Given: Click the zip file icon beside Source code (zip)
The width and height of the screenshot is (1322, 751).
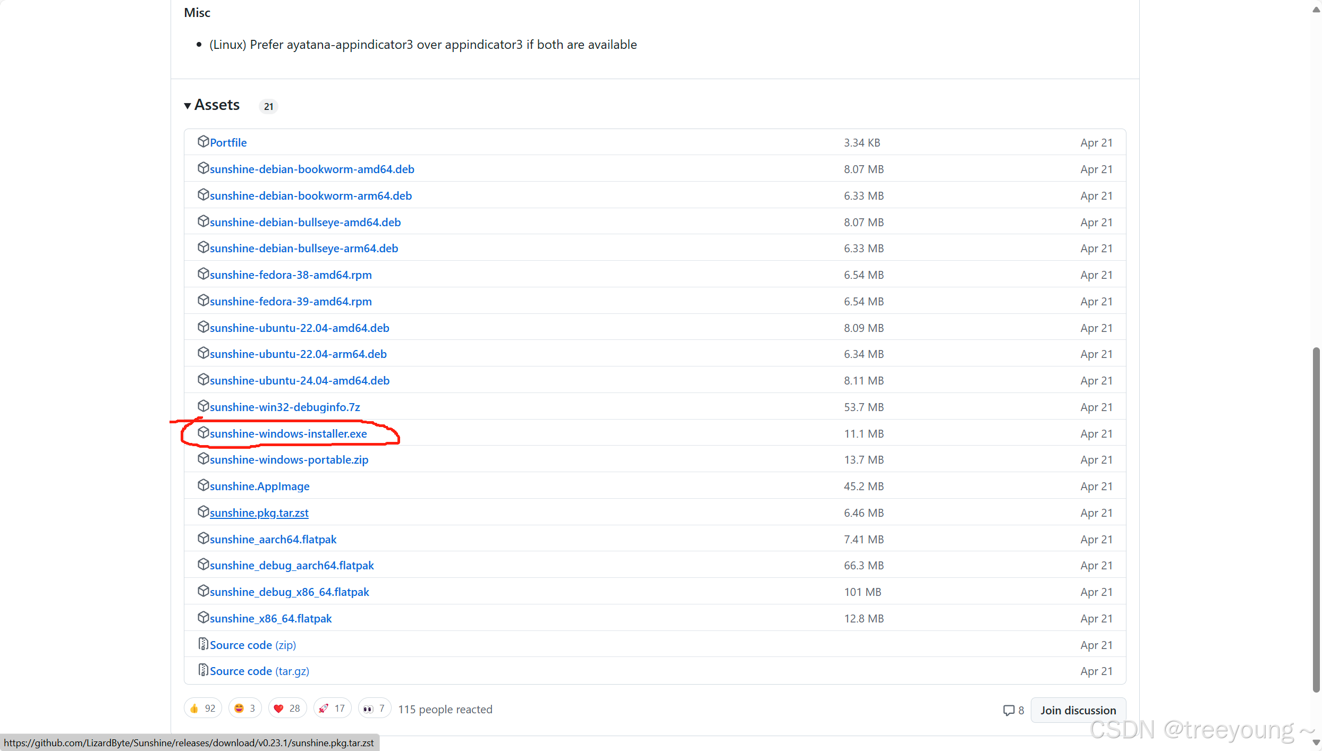Looking at the screenshot, I should coord(203,644).
